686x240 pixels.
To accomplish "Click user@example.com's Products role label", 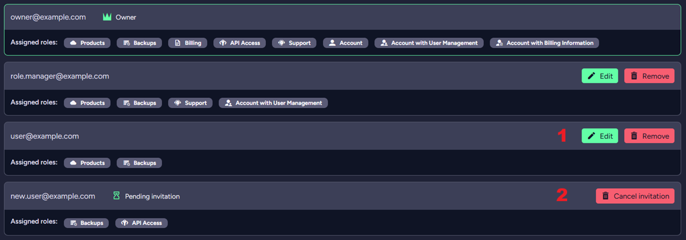I will (92, 163).
